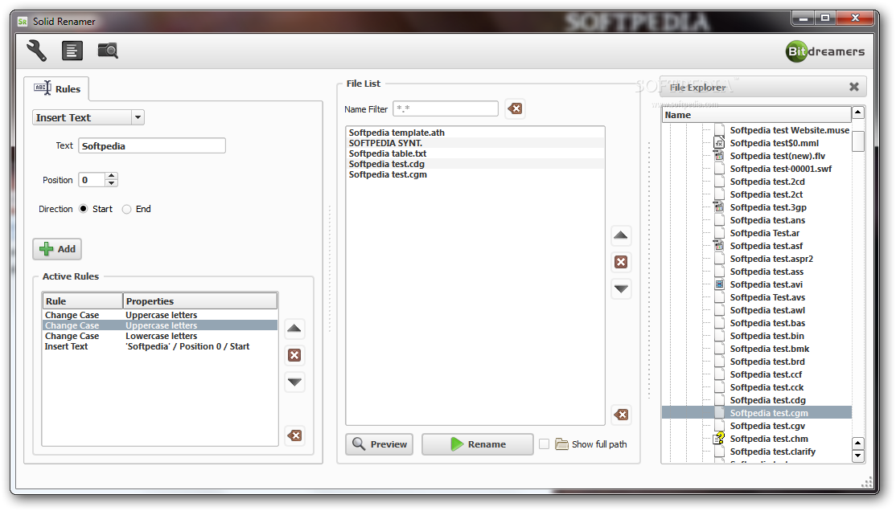
Task: Click the Add rule button
Action: (57, 249)
